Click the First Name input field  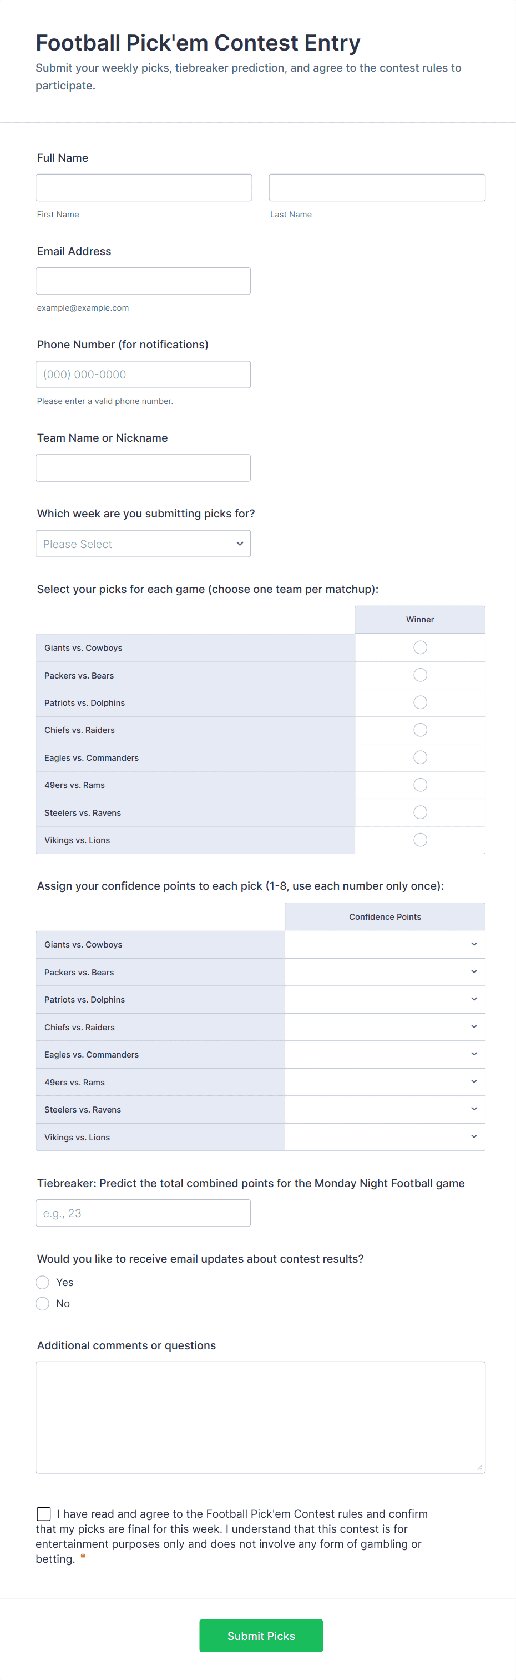[x=143, y=187]
